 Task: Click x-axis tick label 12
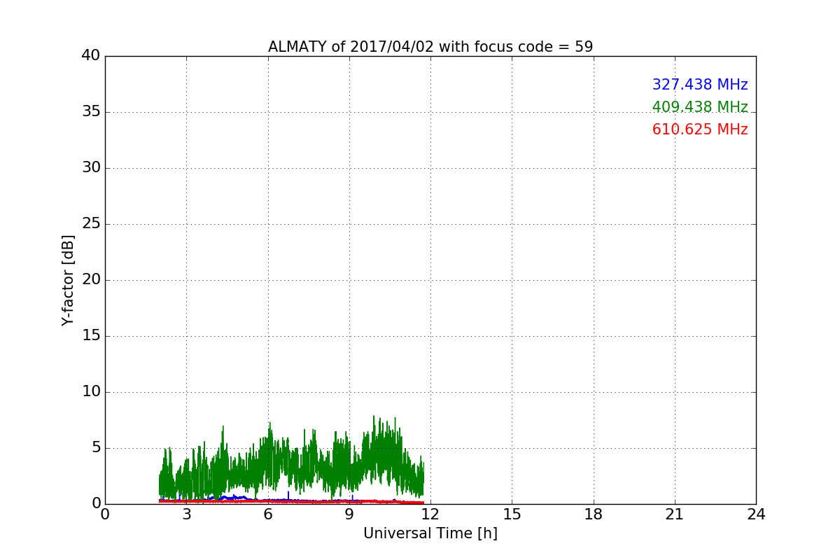430,514
